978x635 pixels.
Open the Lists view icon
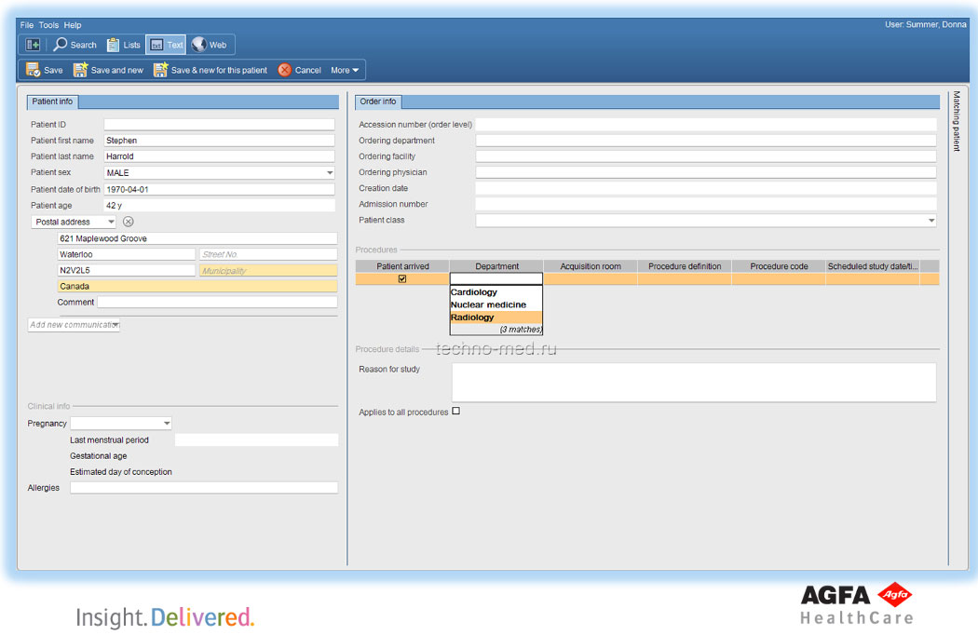113,45
